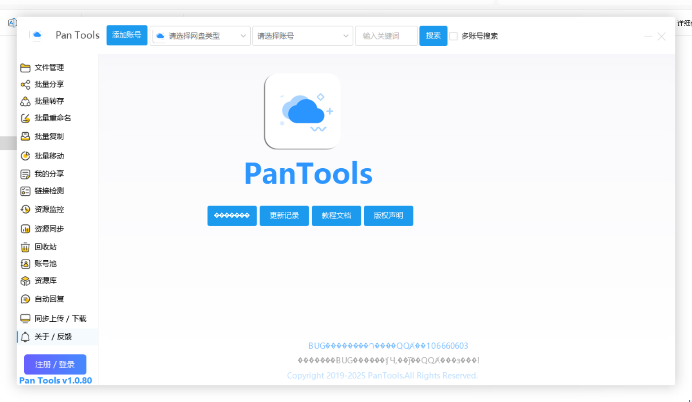Open the 教程文档 button
The width and height of the screenshot is (692, 402).
336,216
